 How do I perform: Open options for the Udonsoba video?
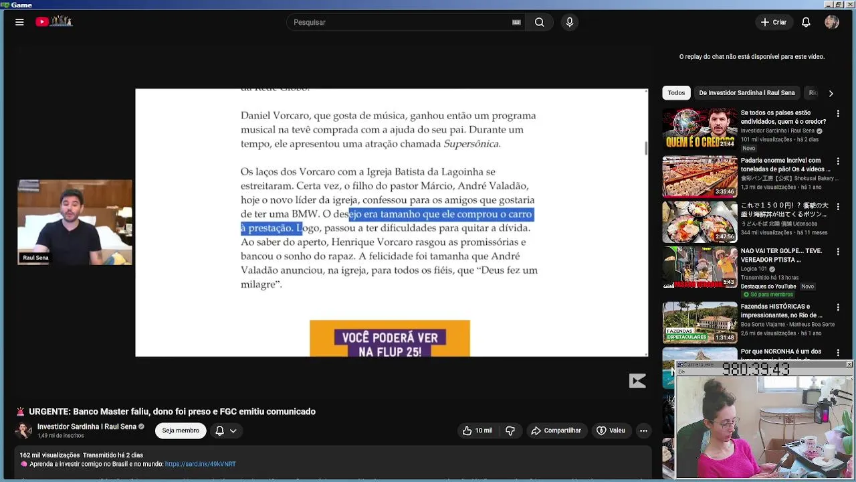[838, 207]
